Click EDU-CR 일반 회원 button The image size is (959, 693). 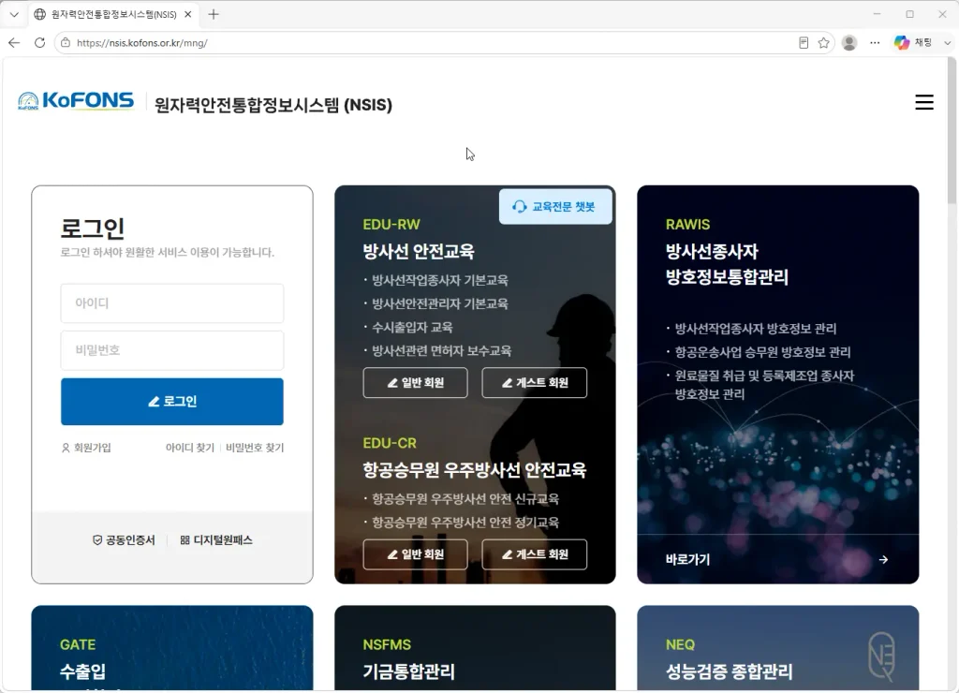tap(415, 554)
